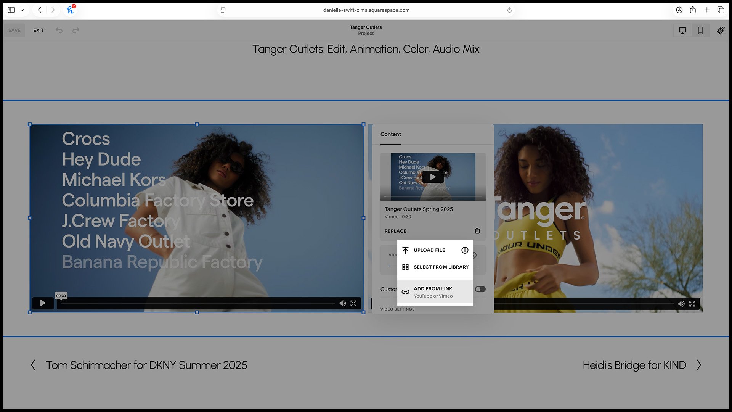
Task: Select the Content tab
Action: (390, 134)
